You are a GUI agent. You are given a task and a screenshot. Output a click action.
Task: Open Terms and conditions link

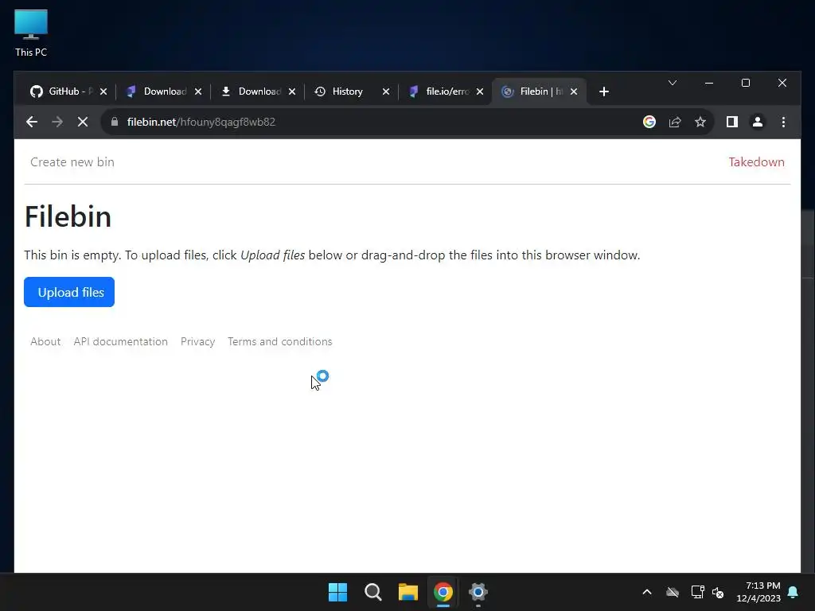coord(279,341)
